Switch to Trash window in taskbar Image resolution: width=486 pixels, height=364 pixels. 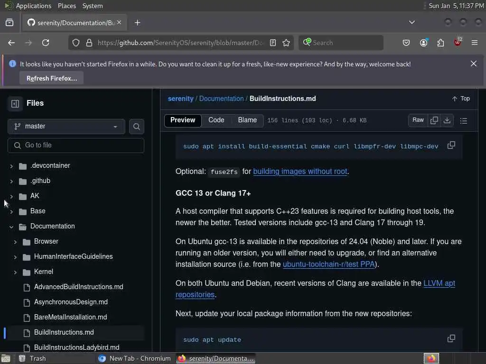[x=32, y=358]
